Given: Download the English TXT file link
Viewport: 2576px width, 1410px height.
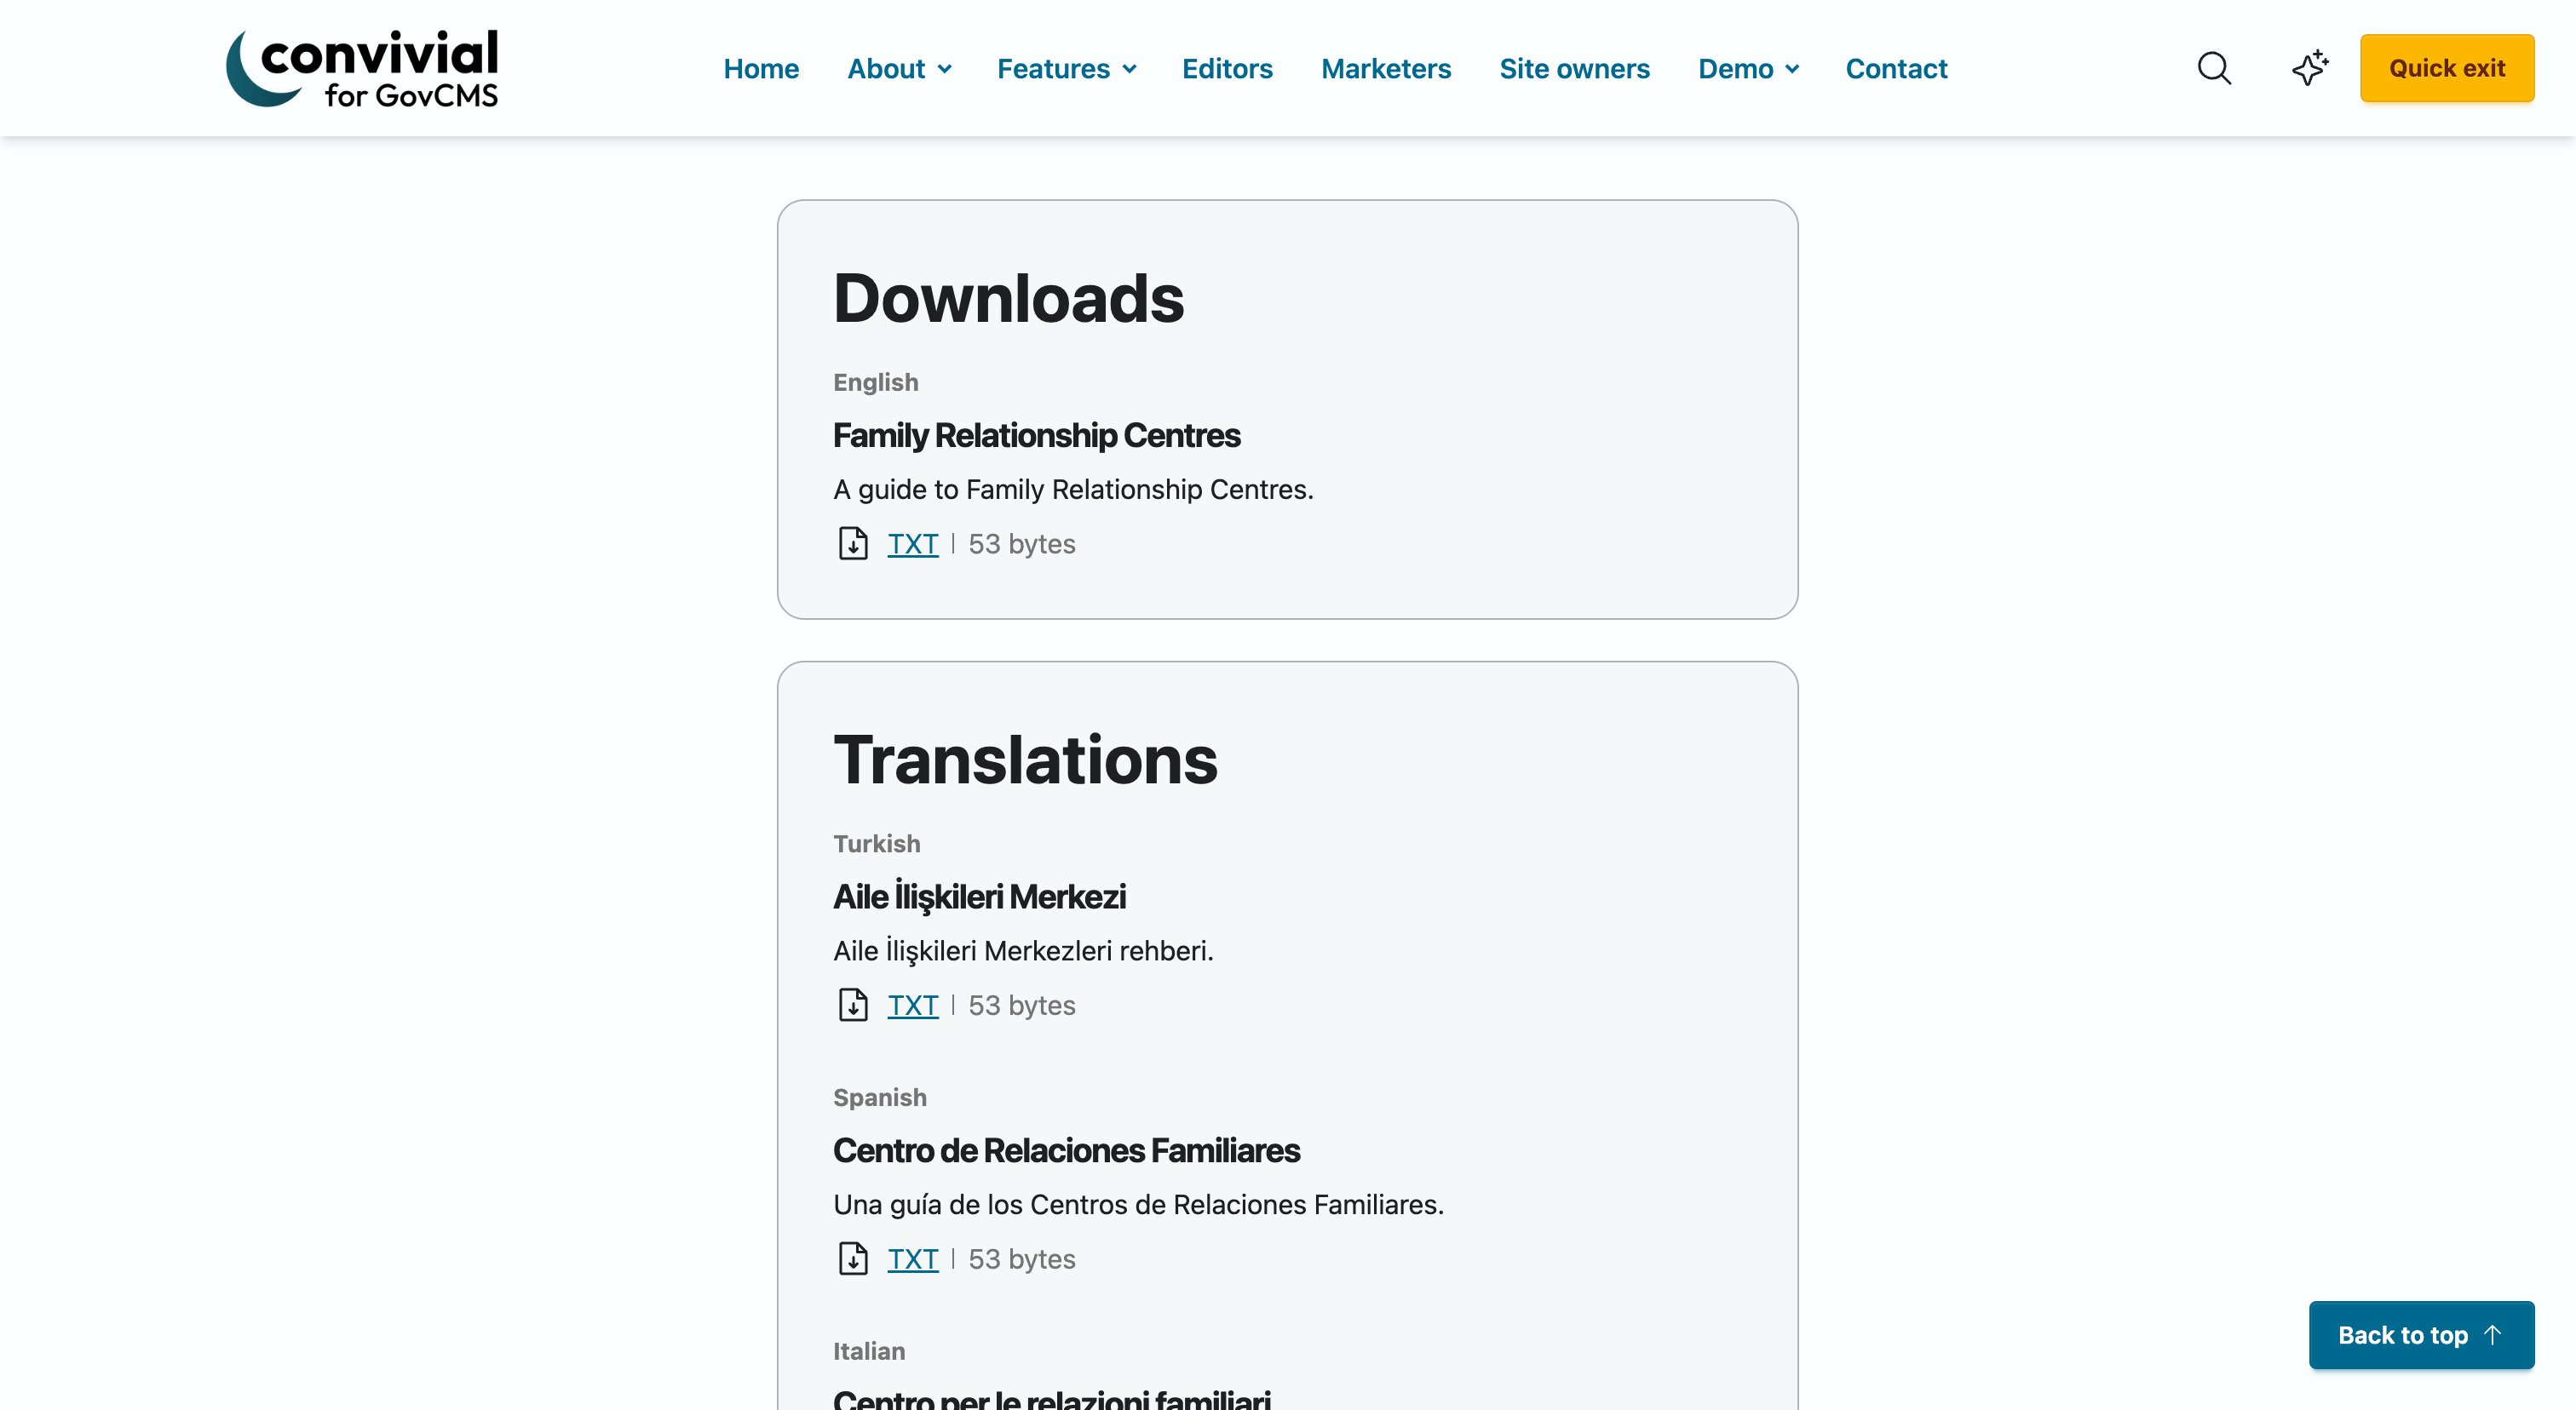Looking at the screenshot, I should 913,543.
